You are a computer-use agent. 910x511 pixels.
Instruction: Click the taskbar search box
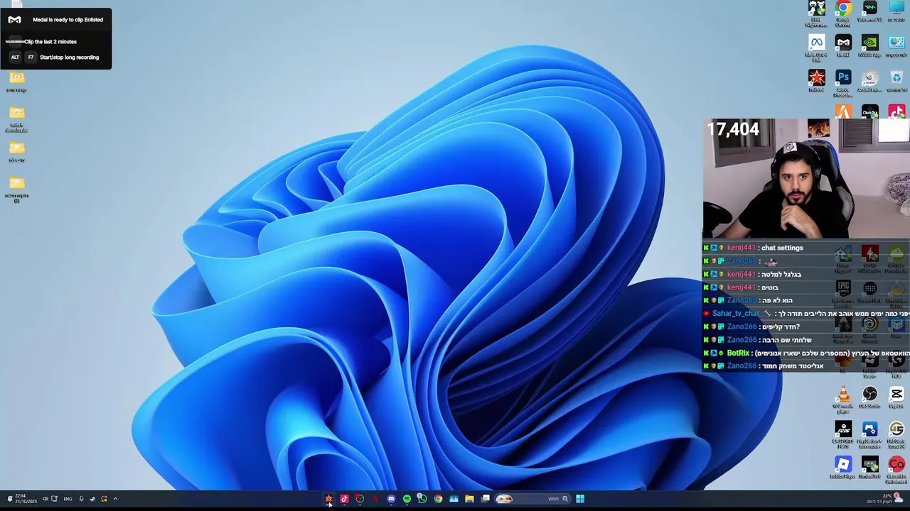tap(533, 499)
